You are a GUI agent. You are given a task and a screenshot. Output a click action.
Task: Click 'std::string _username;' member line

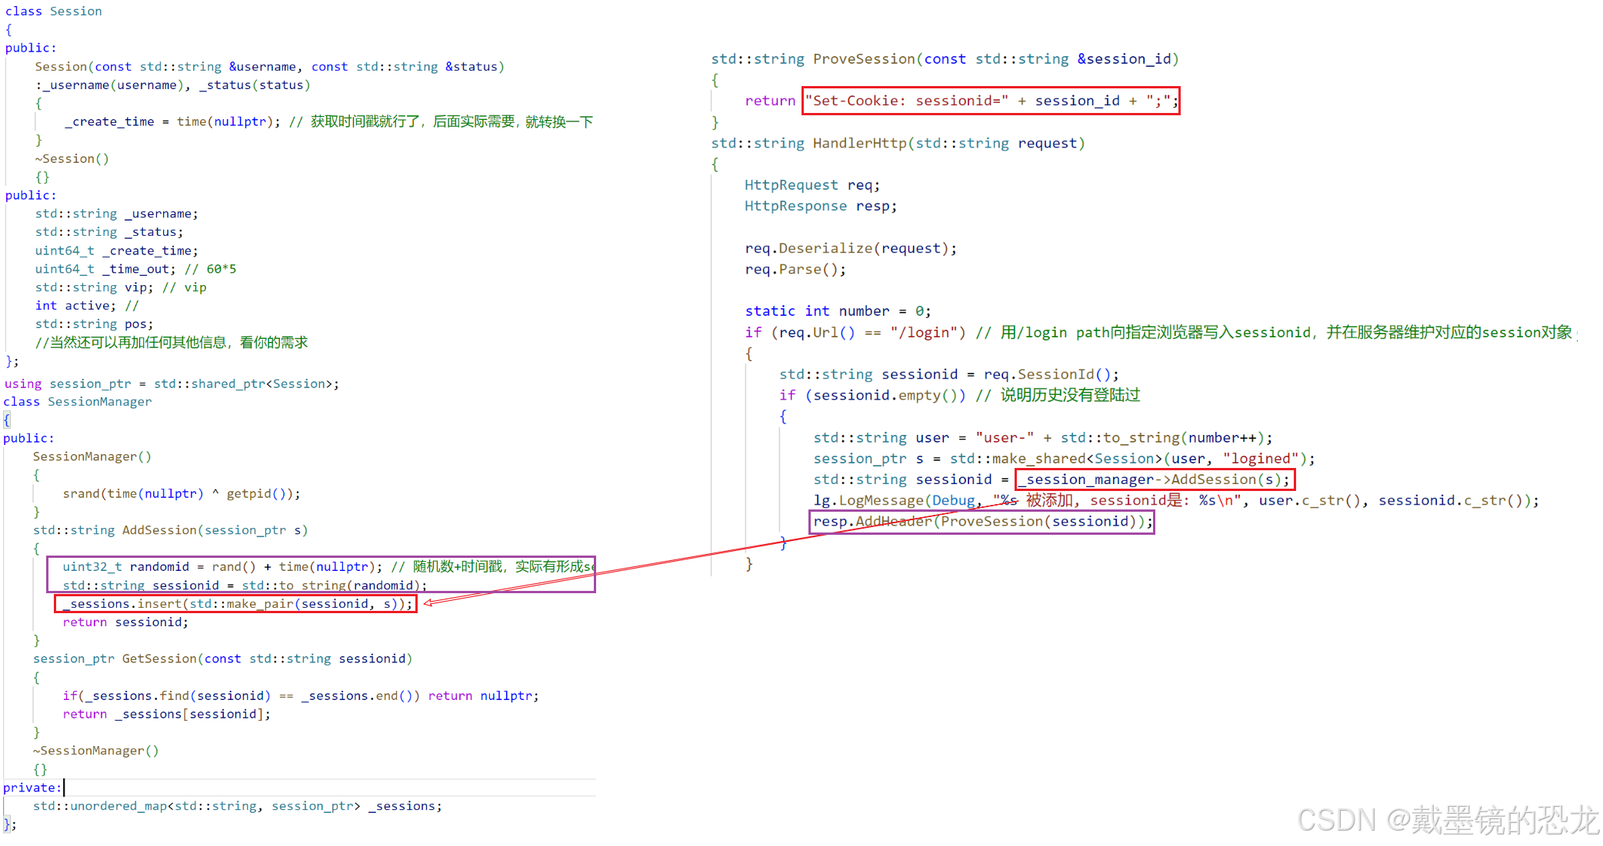pos(116,214)
